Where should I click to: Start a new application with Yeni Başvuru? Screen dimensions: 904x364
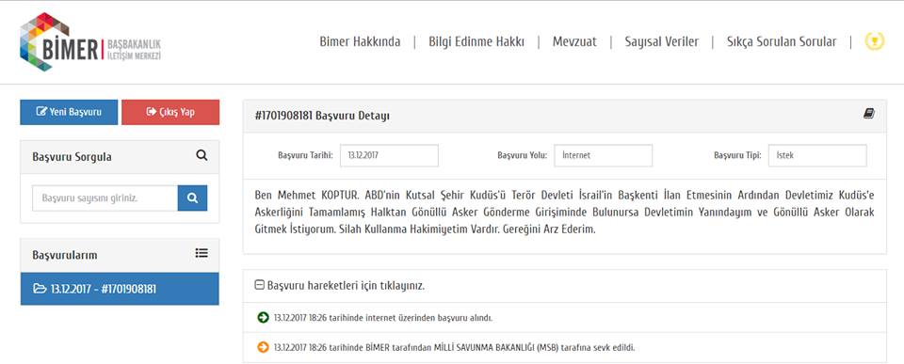pos(69,112)
